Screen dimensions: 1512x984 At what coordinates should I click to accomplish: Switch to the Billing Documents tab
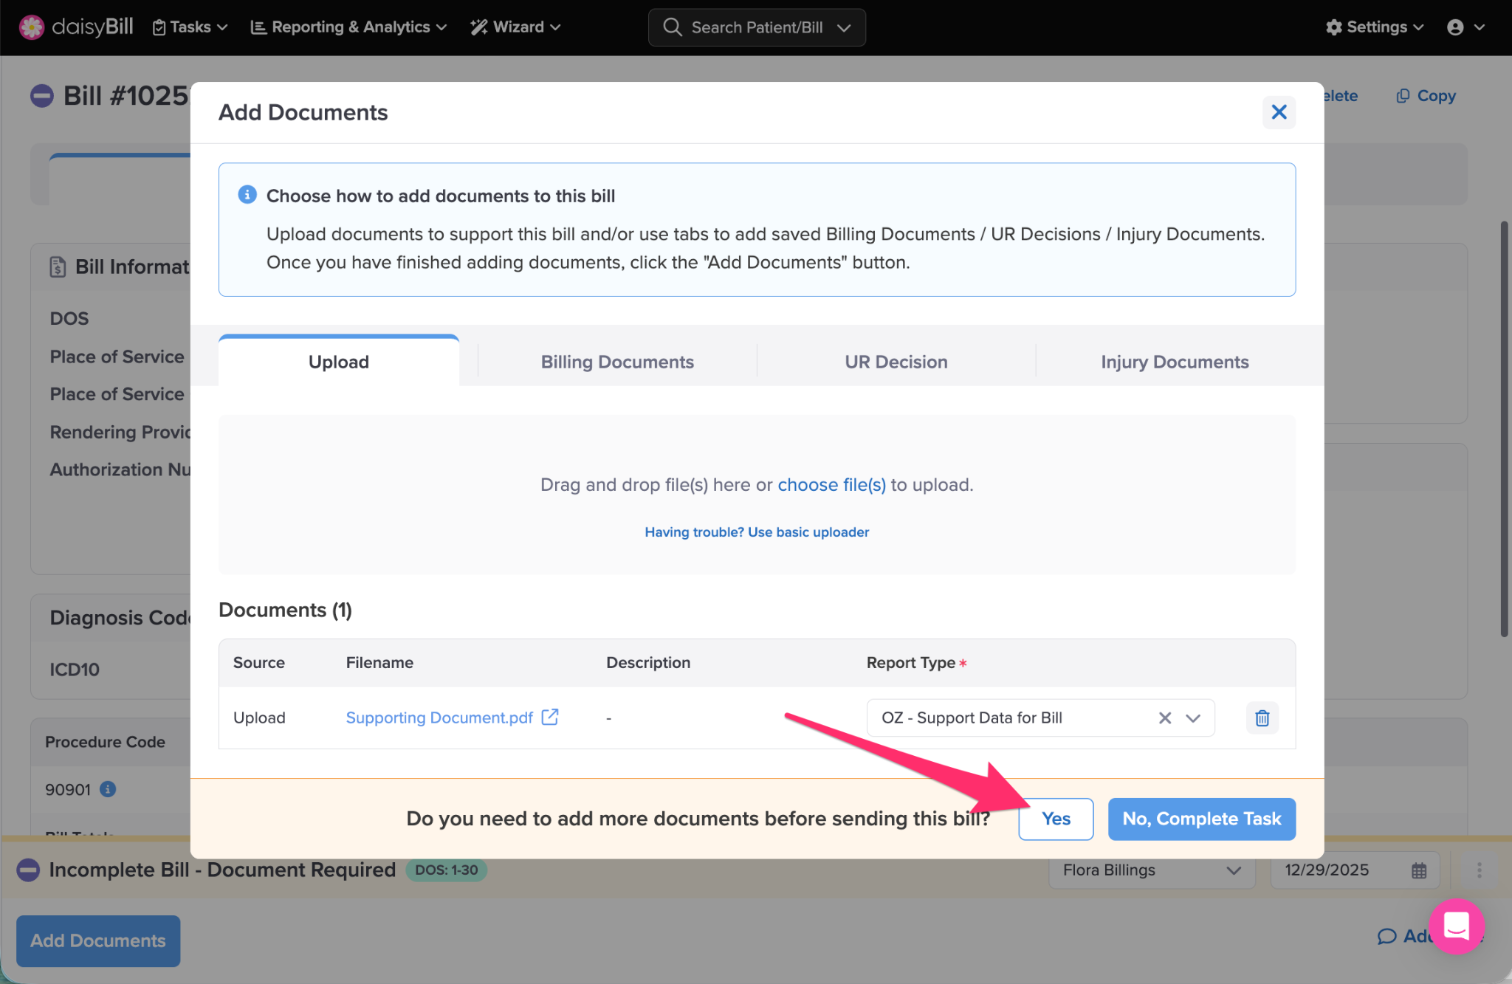coord(617,362)
